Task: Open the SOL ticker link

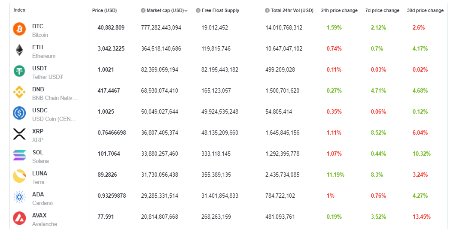Action: [x=38, y=153]
